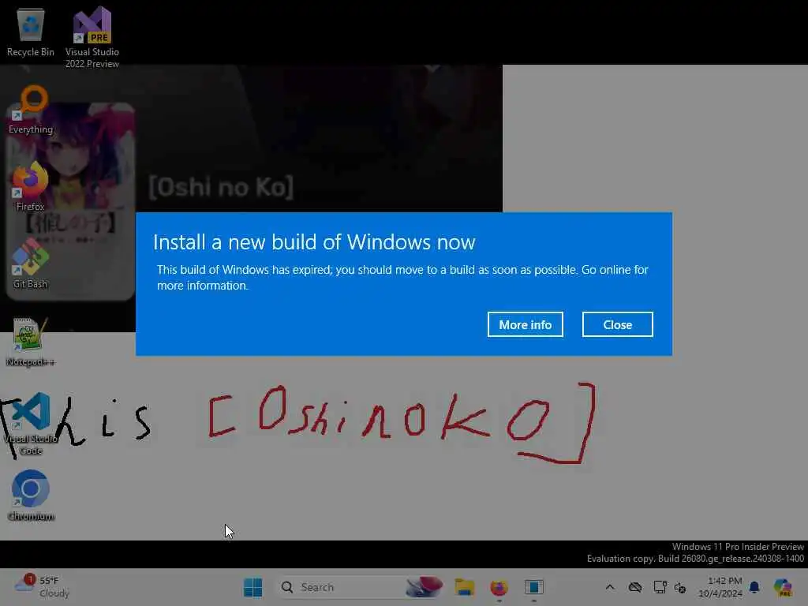Viewport: 808px width, 606px height.
Task: Open the Recycle Bin desktop icon
Action: click(31, 33)
